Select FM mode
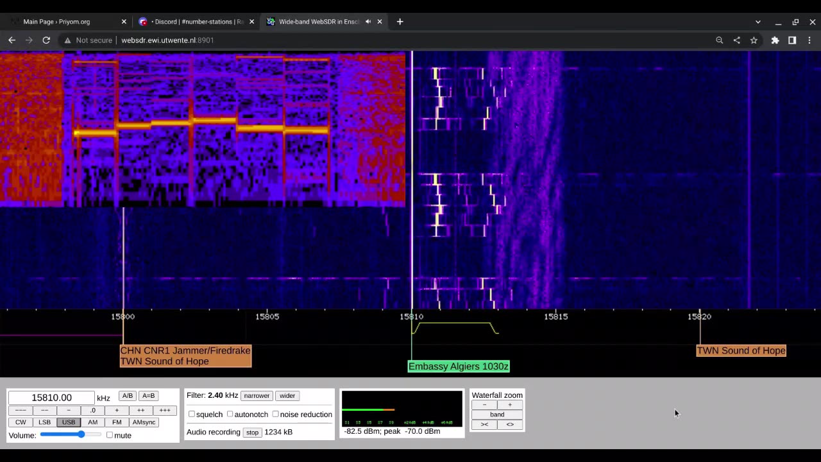Image resolution: width=821 pixels, height=462 pixels. pyautogui.click(x=117, y=422)
